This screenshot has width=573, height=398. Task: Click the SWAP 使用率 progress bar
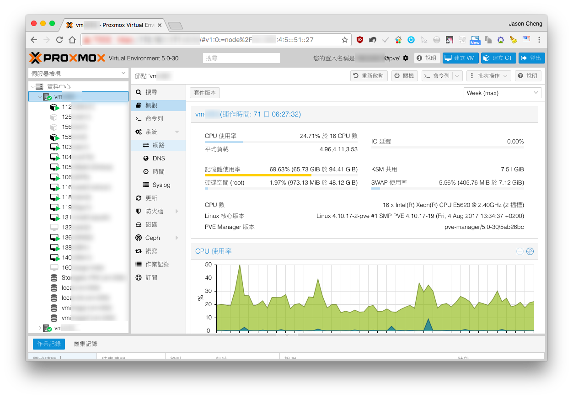point(448,188)
